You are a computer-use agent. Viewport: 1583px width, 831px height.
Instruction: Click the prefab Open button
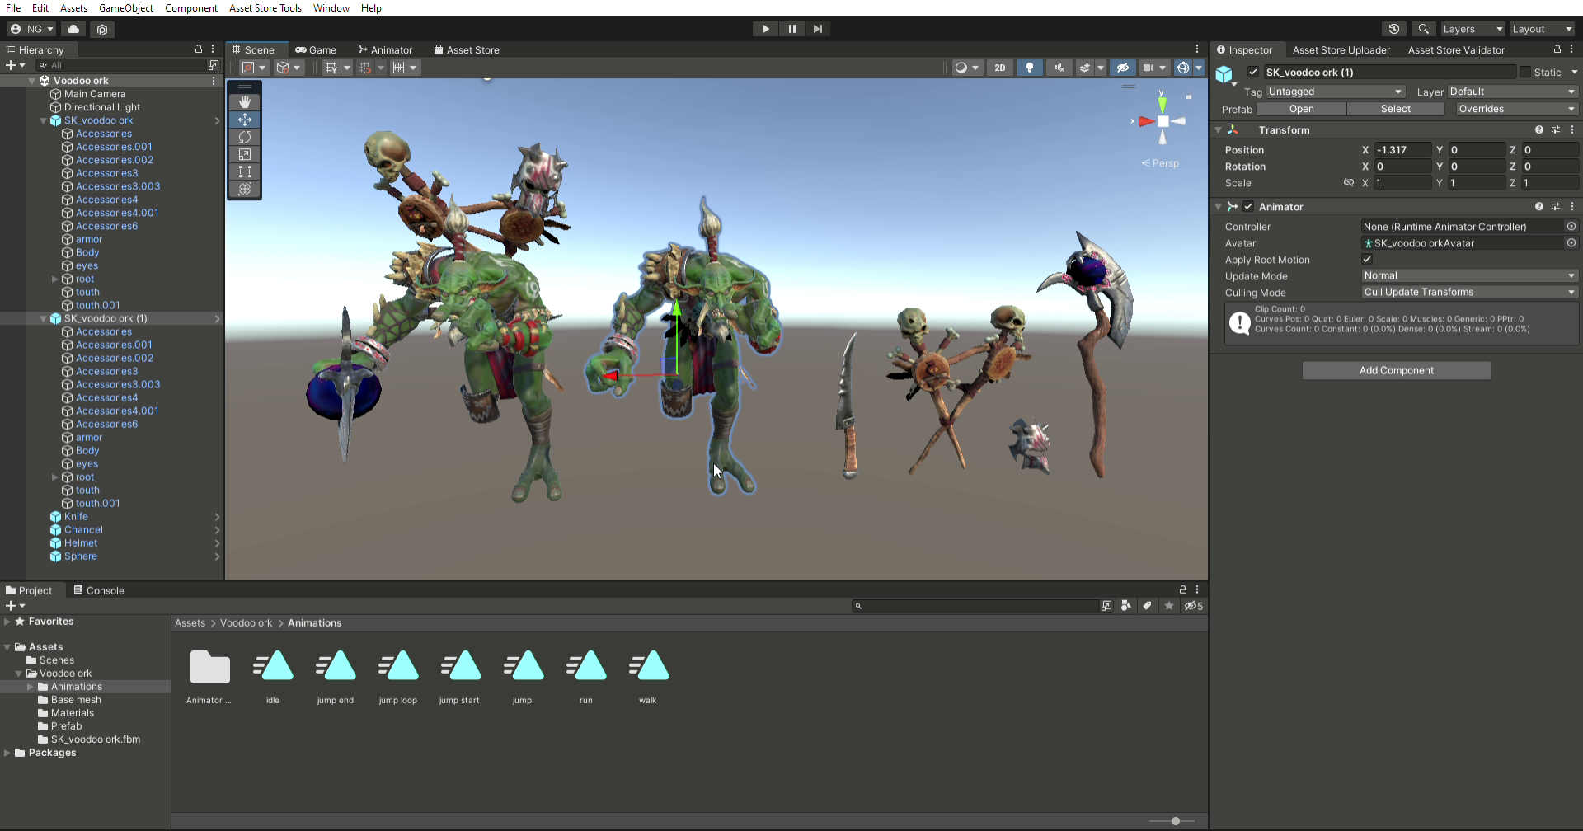[x=1302, y=109]
